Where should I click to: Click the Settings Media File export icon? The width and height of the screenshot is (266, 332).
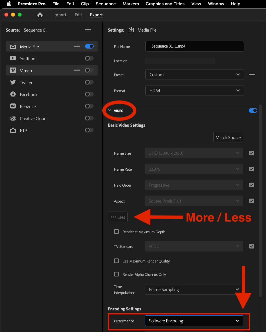[x=131, y=30]
